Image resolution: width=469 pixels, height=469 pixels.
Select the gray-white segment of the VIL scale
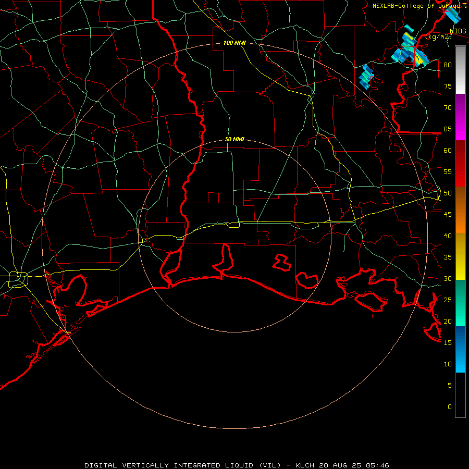[460, 70]
